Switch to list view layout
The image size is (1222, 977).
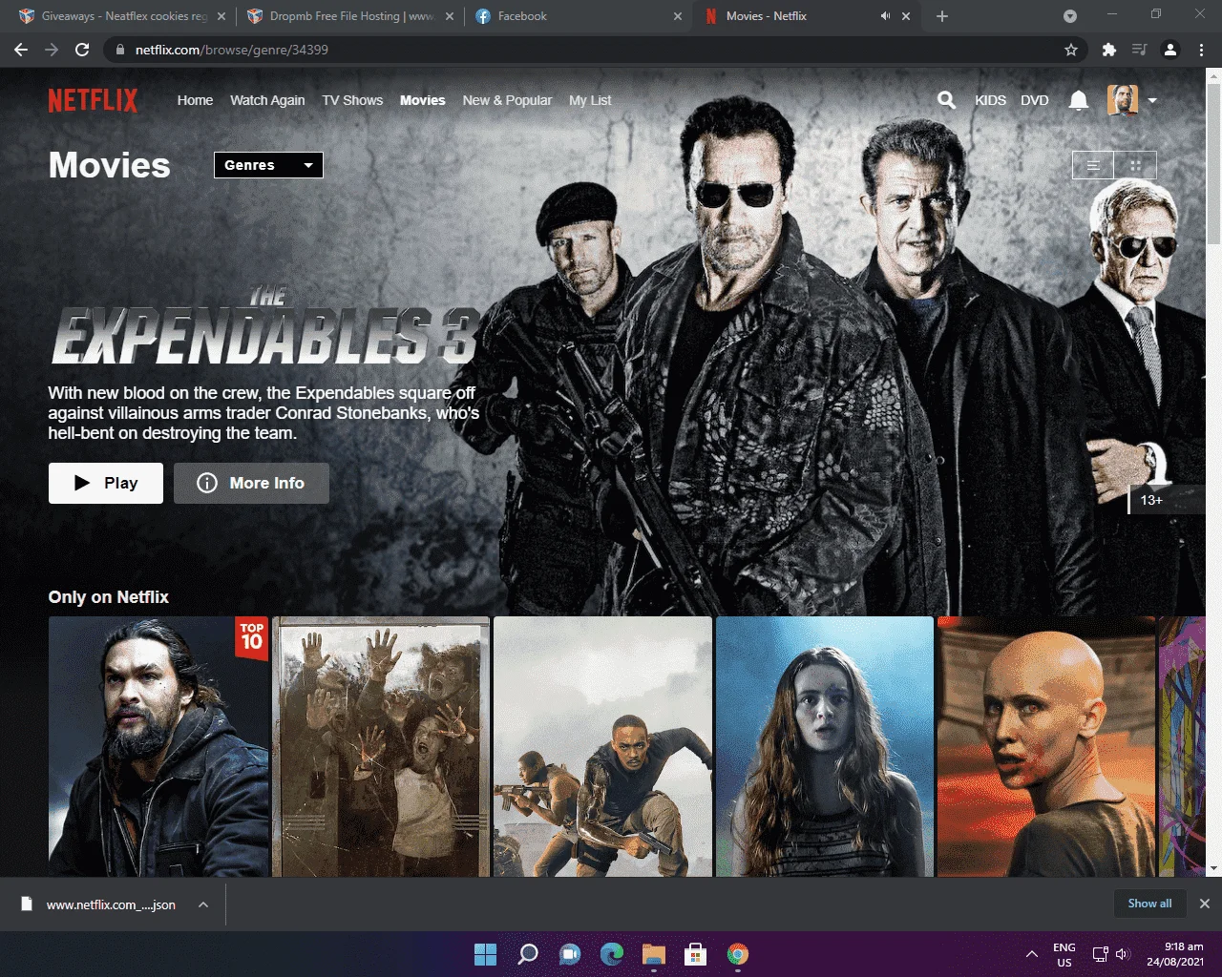click(1093, 165)
